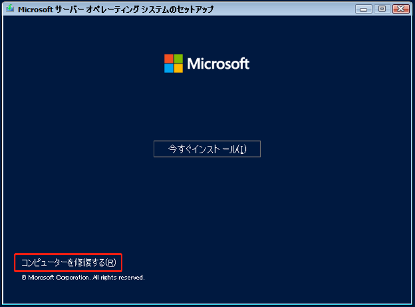The image size is (415, 307).
Task: Minimize the setup window
Action: pyautogui.click(x=363, y=9)
